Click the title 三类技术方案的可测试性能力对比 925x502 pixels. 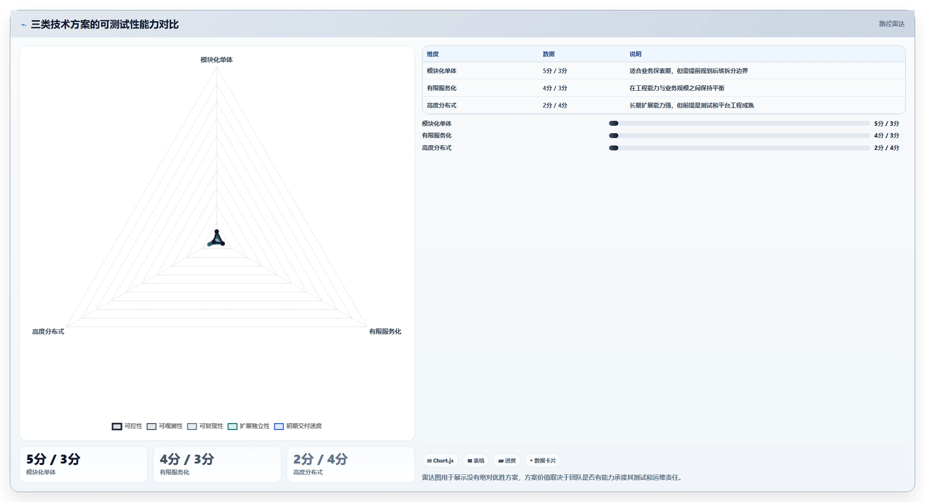pyautogui.click(x=105, y=25)
